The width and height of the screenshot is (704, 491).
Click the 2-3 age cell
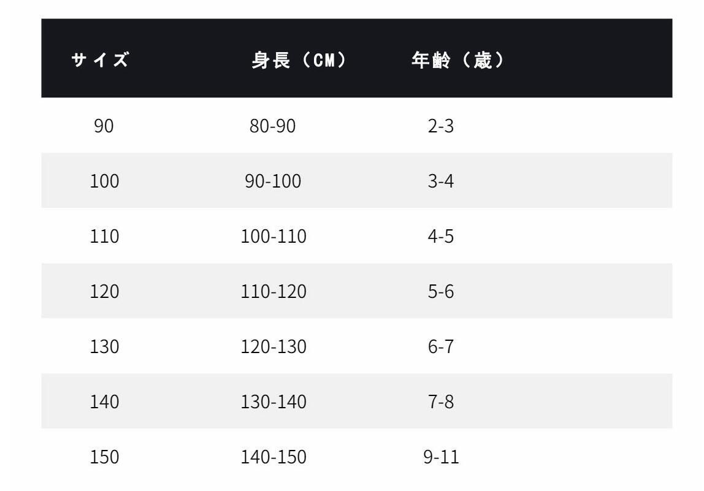440,126
